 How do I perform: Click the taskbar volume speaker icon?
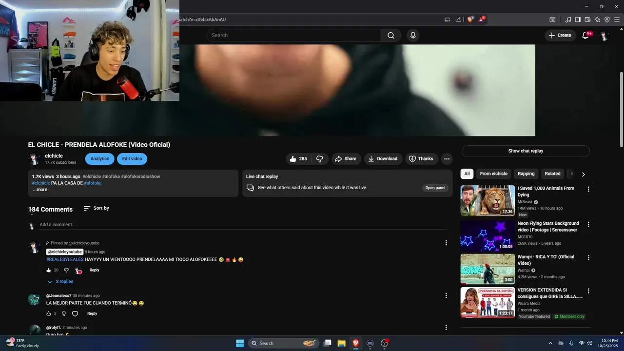[589, 343]
